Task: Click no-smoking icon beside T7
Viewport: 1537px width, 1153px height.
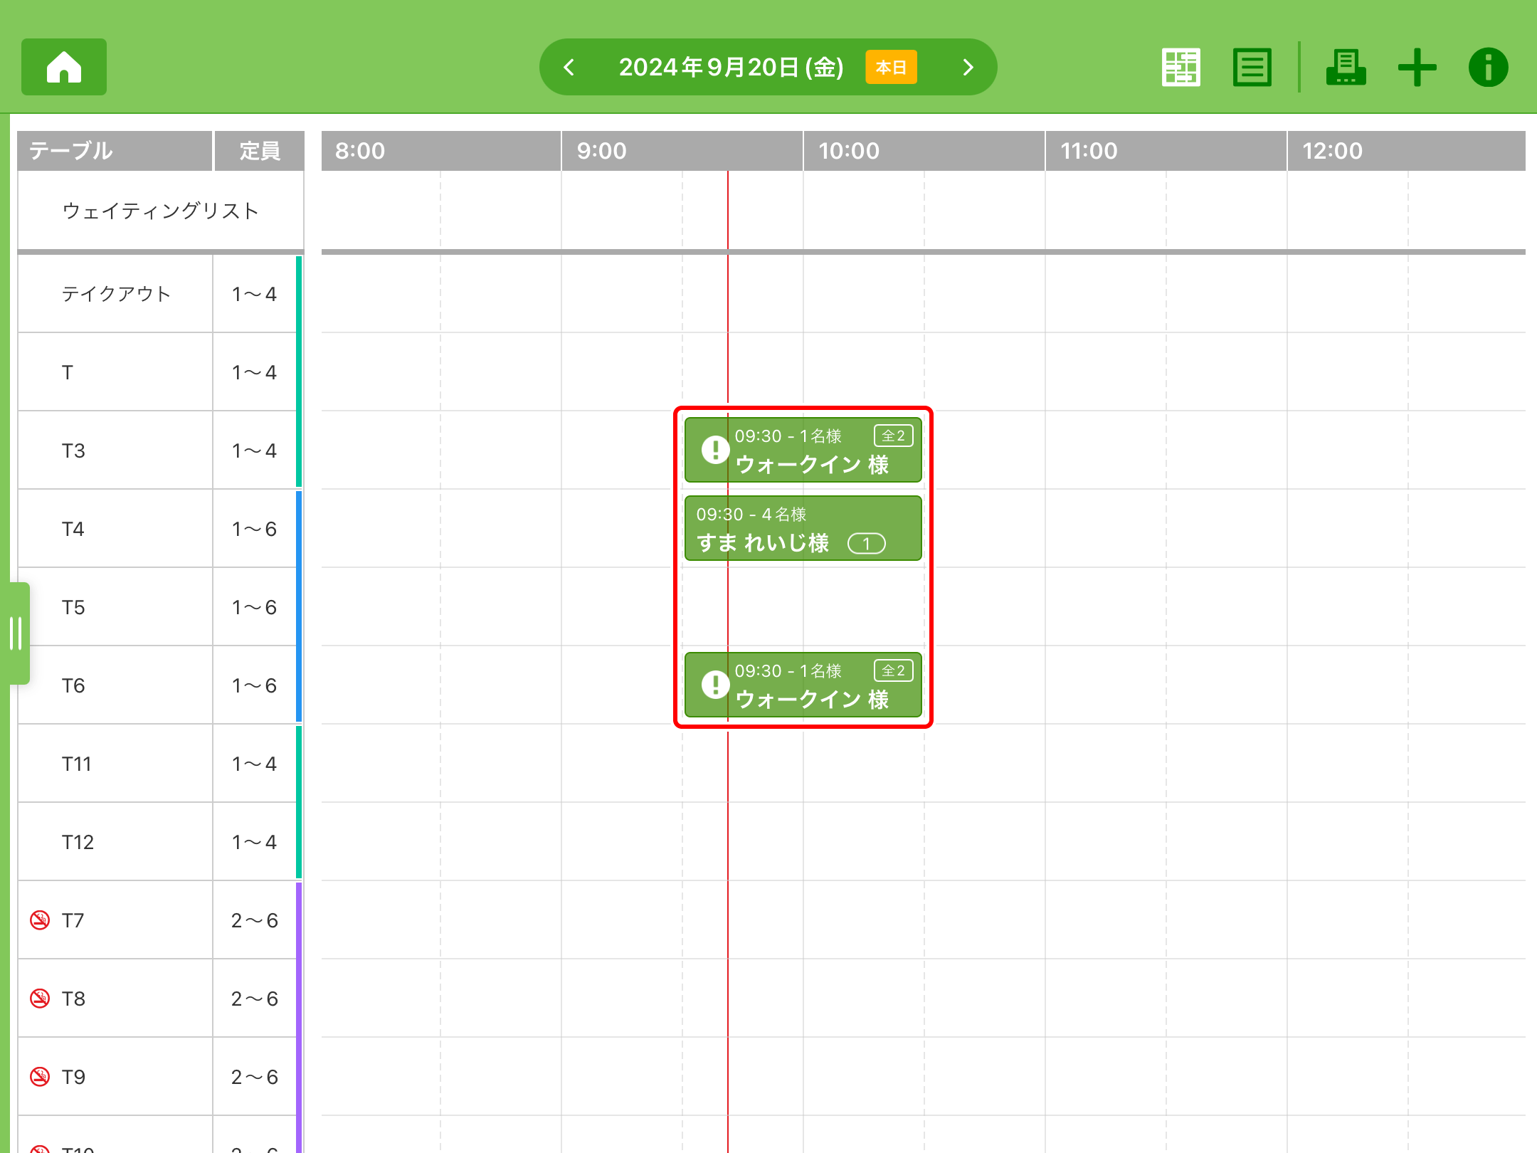Action: tap(40, 920)
